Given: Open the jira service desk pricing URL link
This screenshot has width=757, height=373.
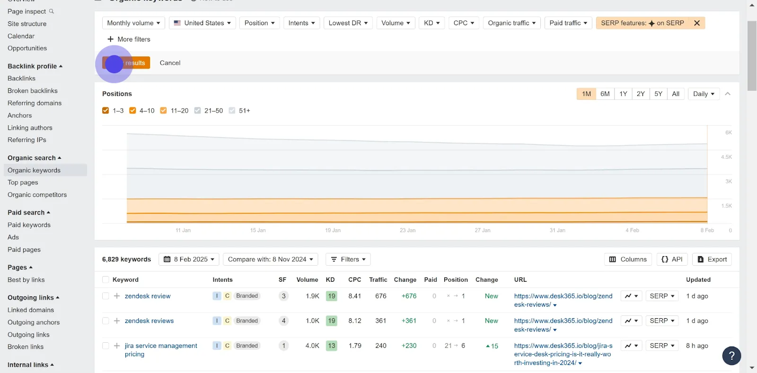Looking at the screenshot, I should click(x=563, y=354).
